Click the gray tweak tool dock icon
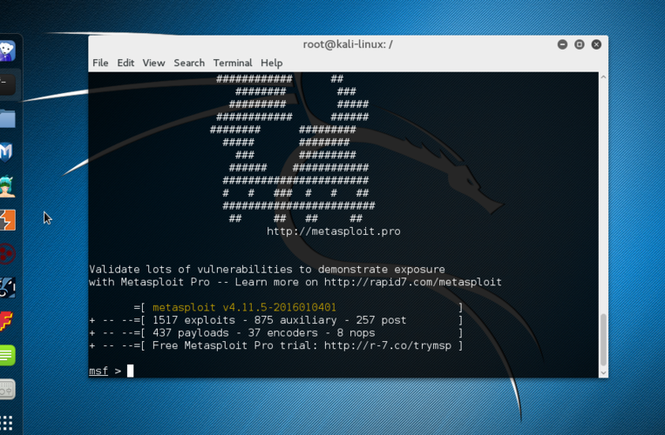Image resolution: width=665 pixels, height=435 pixels. point(7,389)
